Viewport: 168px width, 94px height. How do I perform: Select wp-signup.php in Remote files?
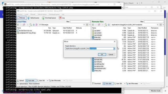[99, 66]
